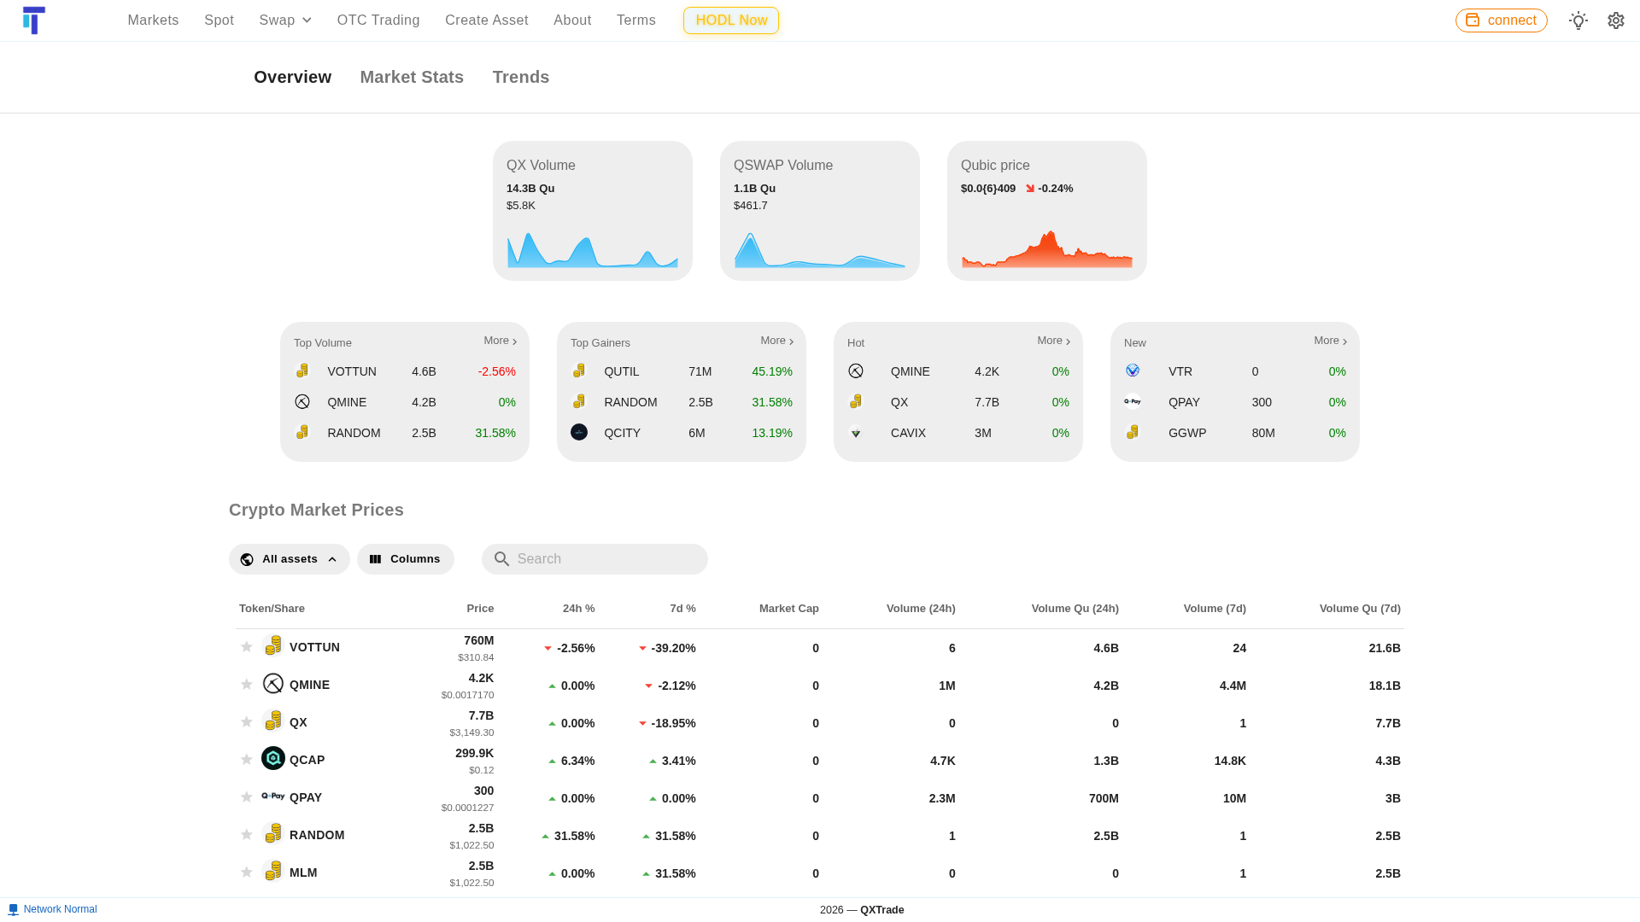Viewport: 1640px width, 922px height.
Task: Favorite VOTTUN with its star
Action: pyautogui.click(x=247, y=647)
